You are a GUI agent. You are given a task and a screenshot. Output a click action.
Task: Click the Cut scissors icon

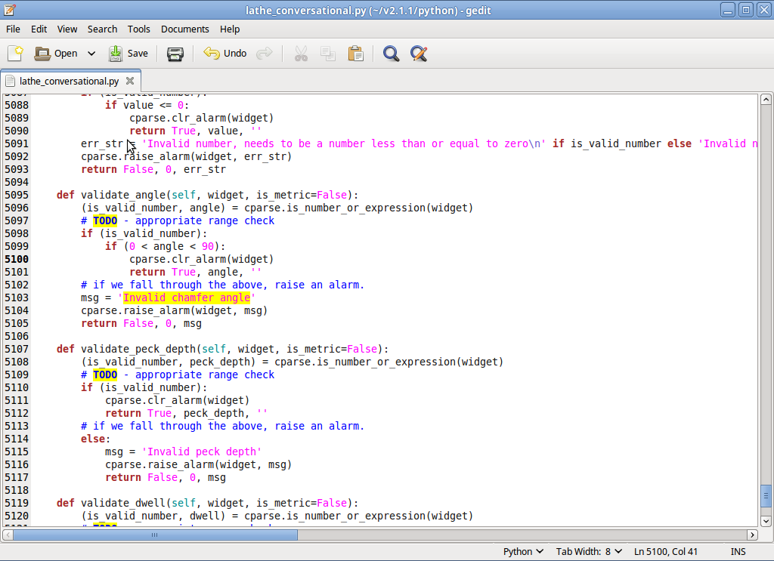point(301,54)
